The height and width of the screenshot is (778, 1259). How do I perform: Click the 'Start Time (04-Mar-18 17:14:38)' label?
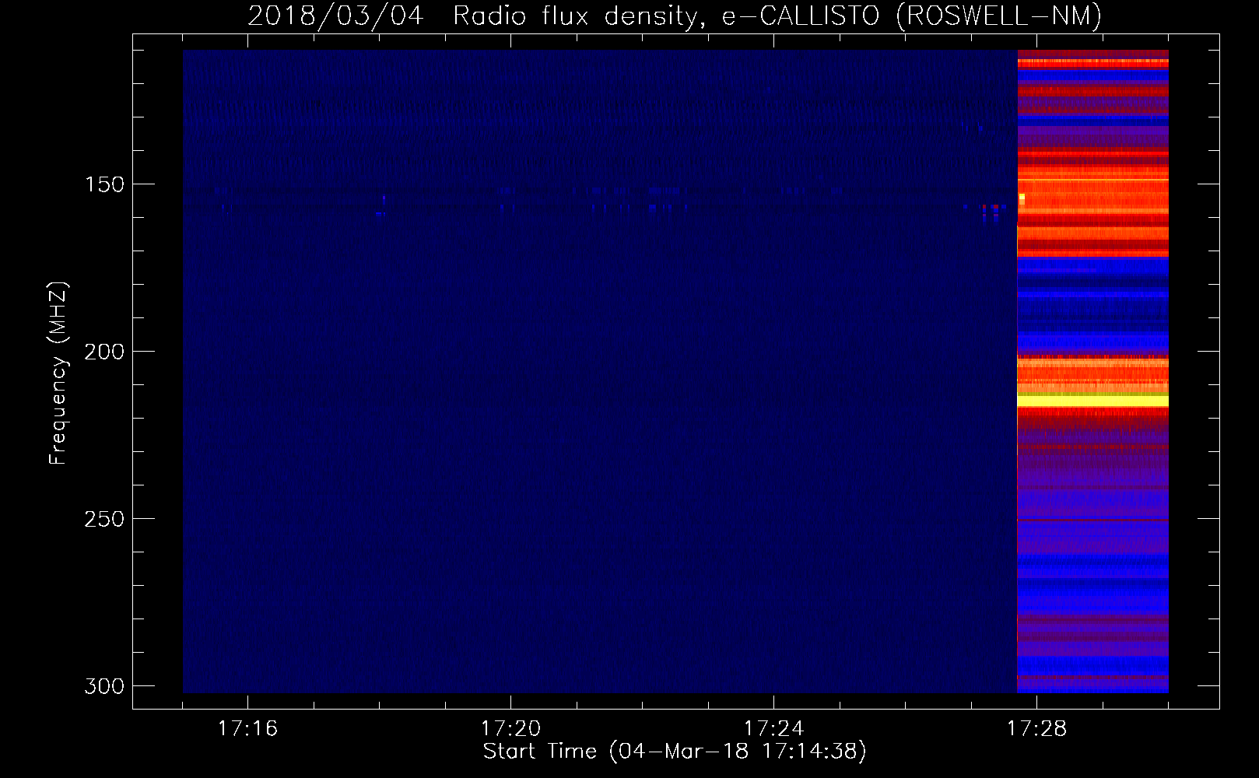pyautogui.click(x=675, y=751)
